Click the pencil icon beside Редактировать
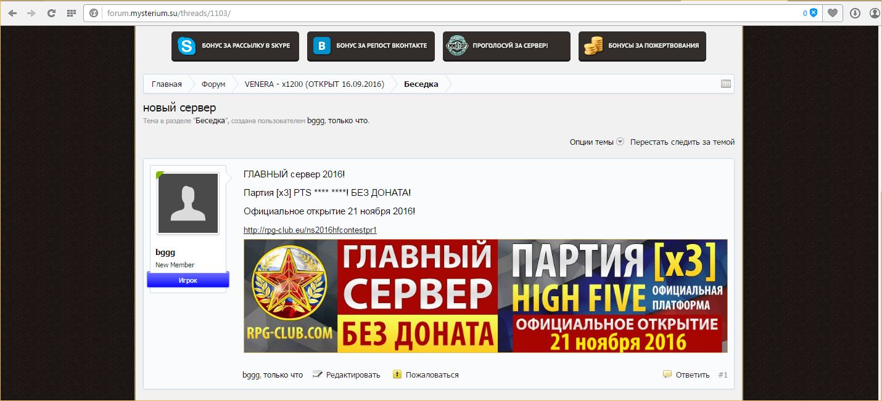The width and height of the screenshot is (882, 401). [318, 375]
